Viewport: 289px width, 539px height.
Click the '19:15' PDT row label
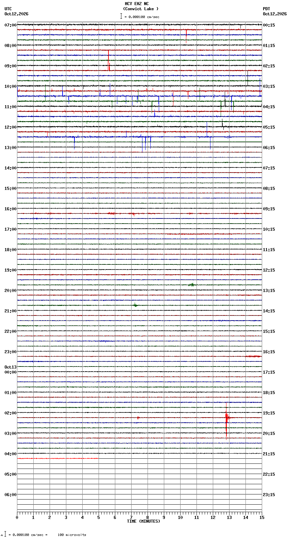pos(269,413)
